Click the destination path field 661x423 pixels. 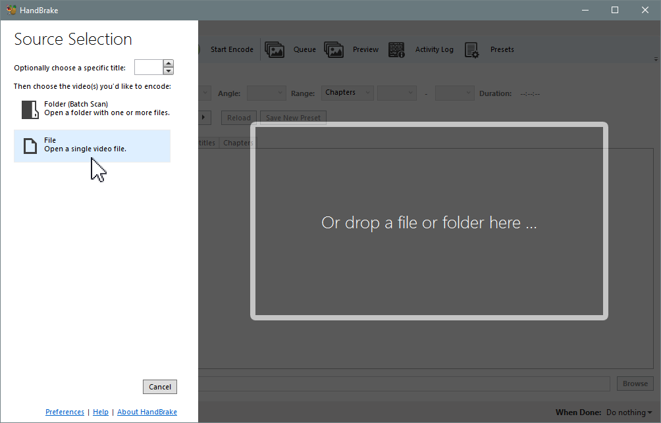[x=404, y=384]
